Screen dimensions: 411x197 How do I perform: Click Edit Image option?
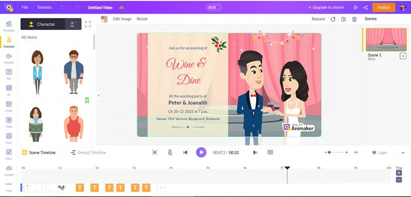(122, 19)
